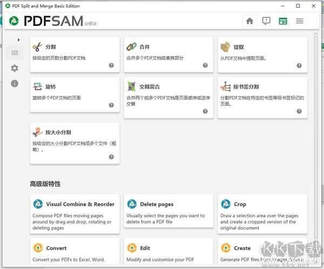324x269 pixels.
Task: Open the 按书签分割 module title
Action: pos(246,87)
